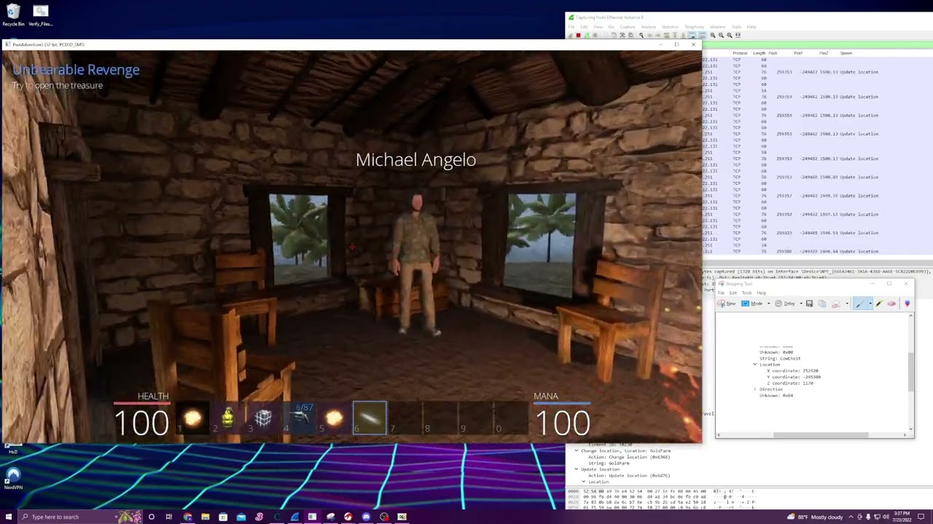
Task: Click Wireshark zoom in icon
Action: [713, 36]
